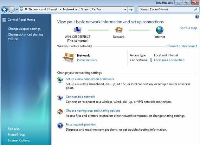Click the homegroup house icon

pos(60,112)
